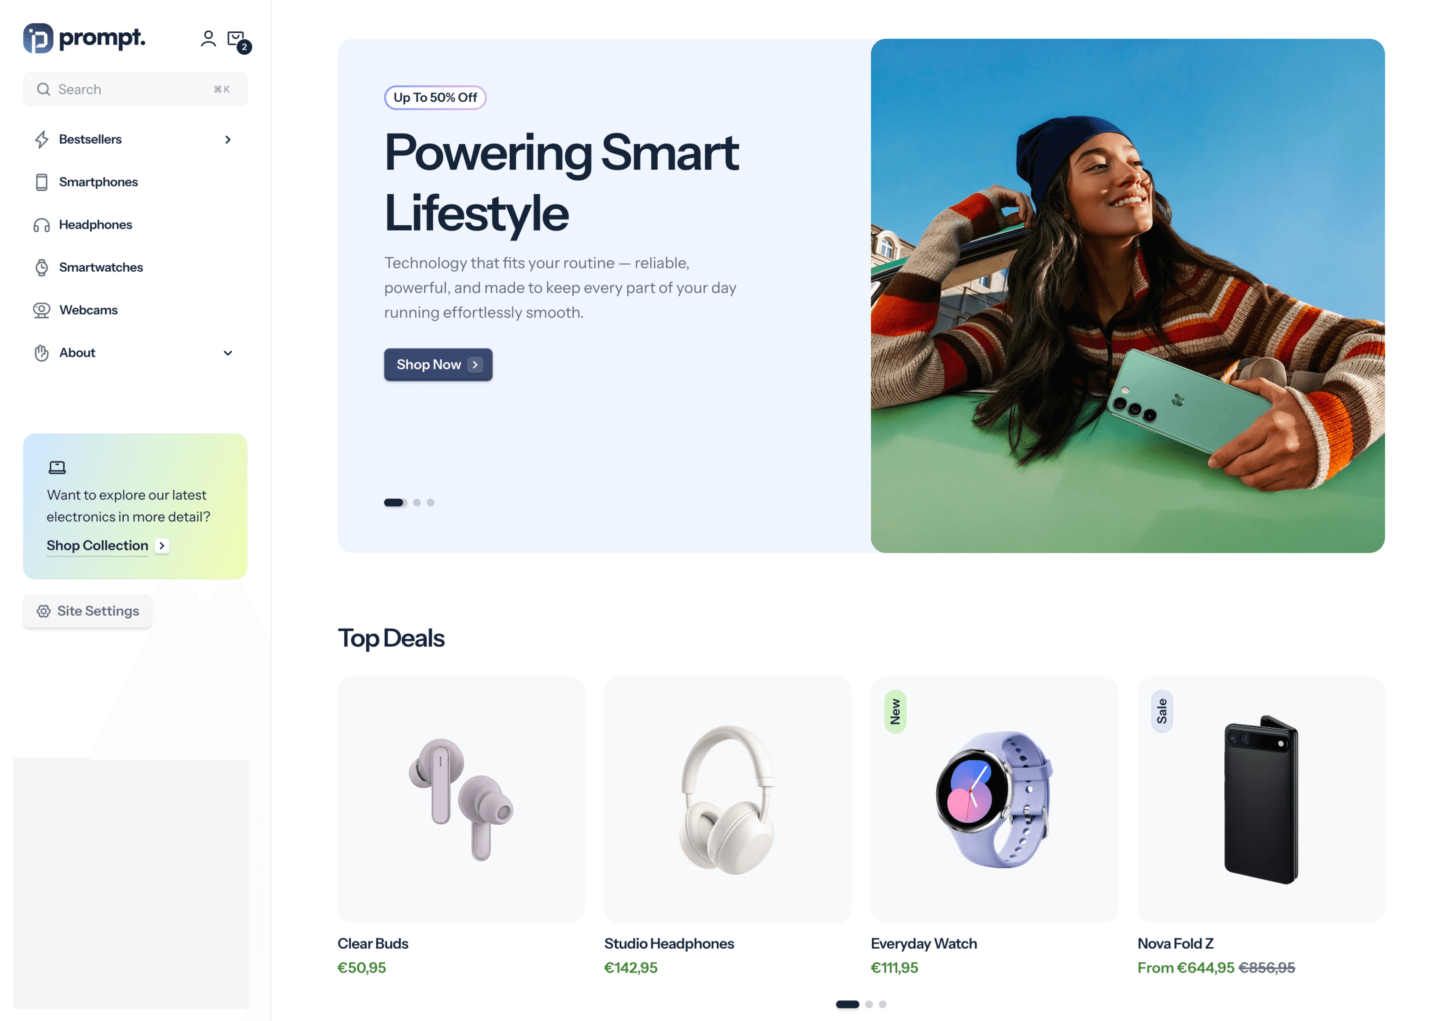The height and width of the screenshot is (1021, 1451).
Task: Click the Headphones icon in sidebar
Action: [42, 225]
